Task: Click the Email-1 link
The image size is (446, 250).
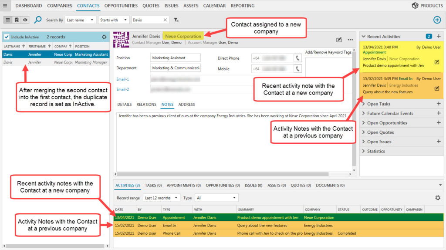Action: tap(123, 79)
